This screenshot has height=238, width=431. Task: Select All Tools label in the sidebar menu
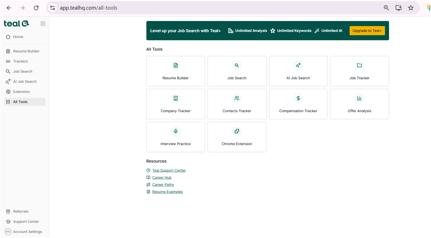pos(20,102)
